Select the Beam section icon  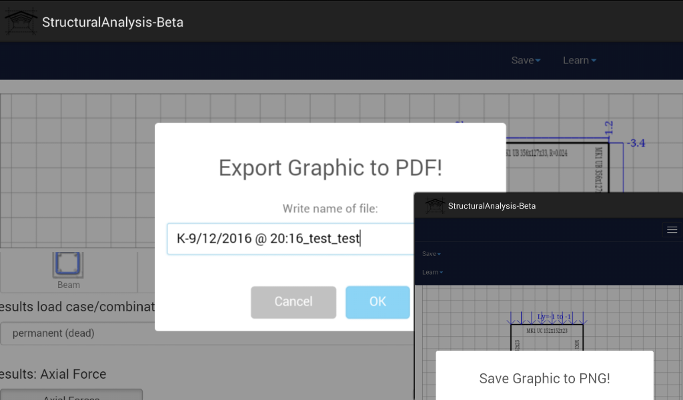point(69,265)
